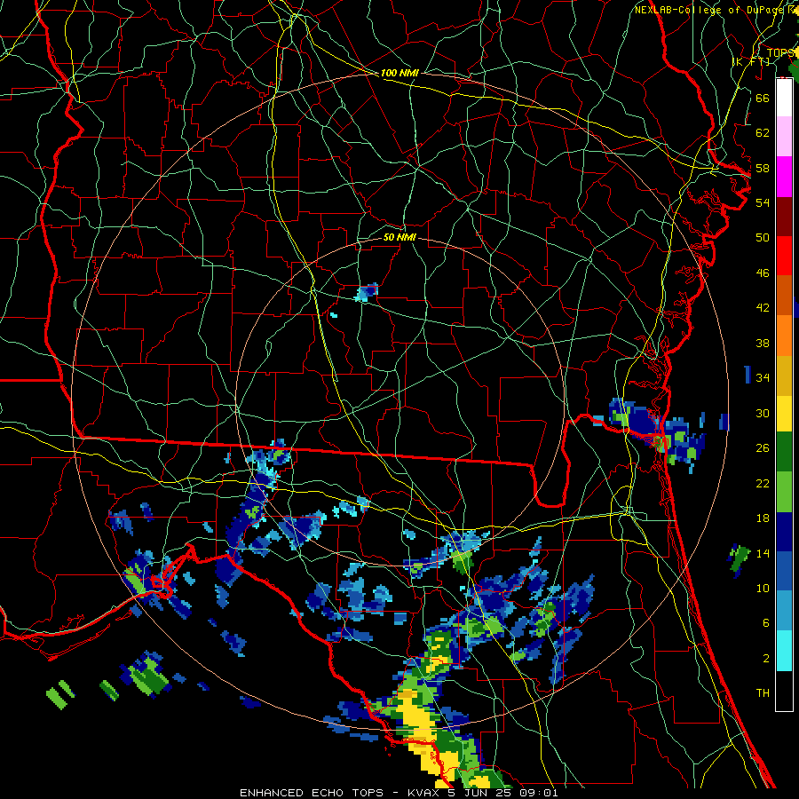Click the legend value 26

(763, 448)
